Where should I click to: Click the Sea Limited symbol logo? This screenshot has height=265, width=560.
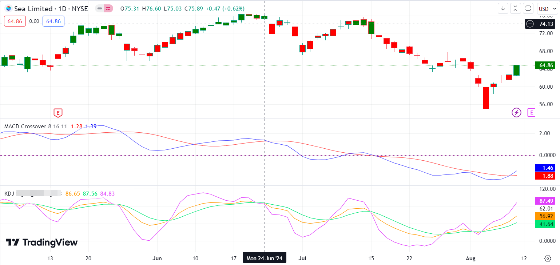click(x=9, y=8)
